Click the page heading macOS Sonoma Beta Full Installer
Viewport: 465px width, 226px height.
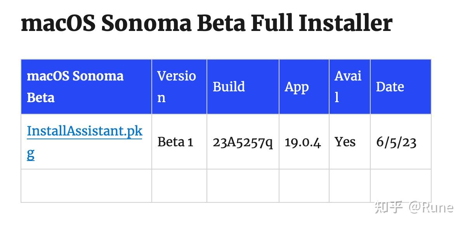206,23
